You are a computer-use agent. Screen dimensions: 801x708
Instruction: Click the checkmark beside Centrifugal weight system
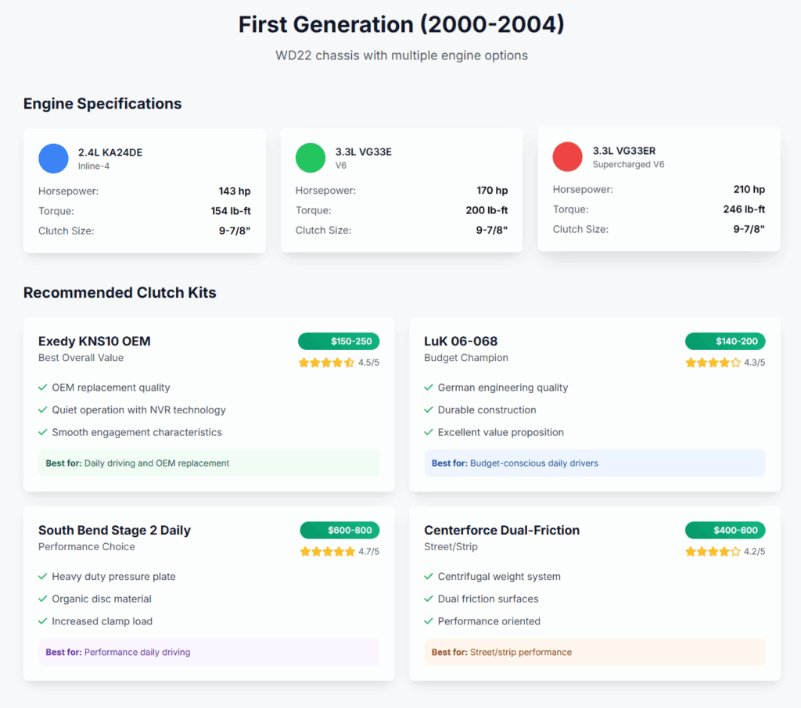coord(429,576)
